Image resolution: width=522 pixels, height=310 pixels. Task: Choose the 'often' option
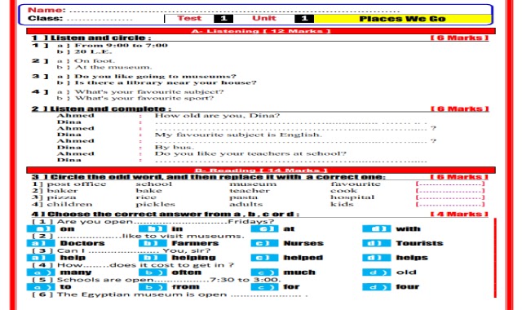click(x=187, y=272)
